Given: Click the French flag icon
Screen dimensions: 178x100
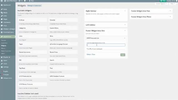Looking at the screenshot, I should [2, 75].
